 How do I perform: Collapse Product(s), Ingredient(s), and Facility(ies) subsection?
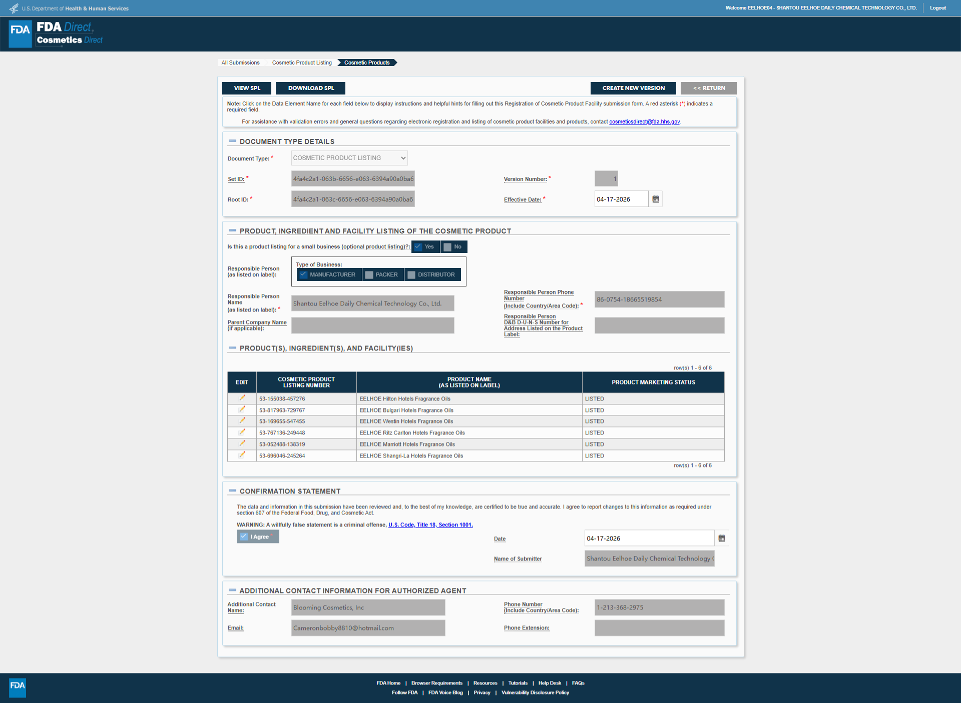(x=232, y=347)
